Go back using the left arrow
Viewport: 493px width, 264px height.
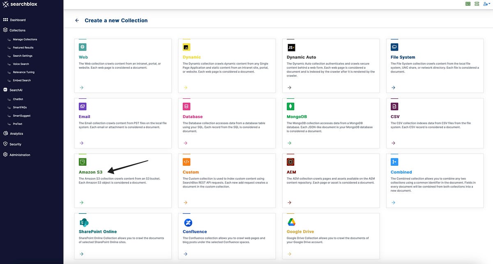77,20
